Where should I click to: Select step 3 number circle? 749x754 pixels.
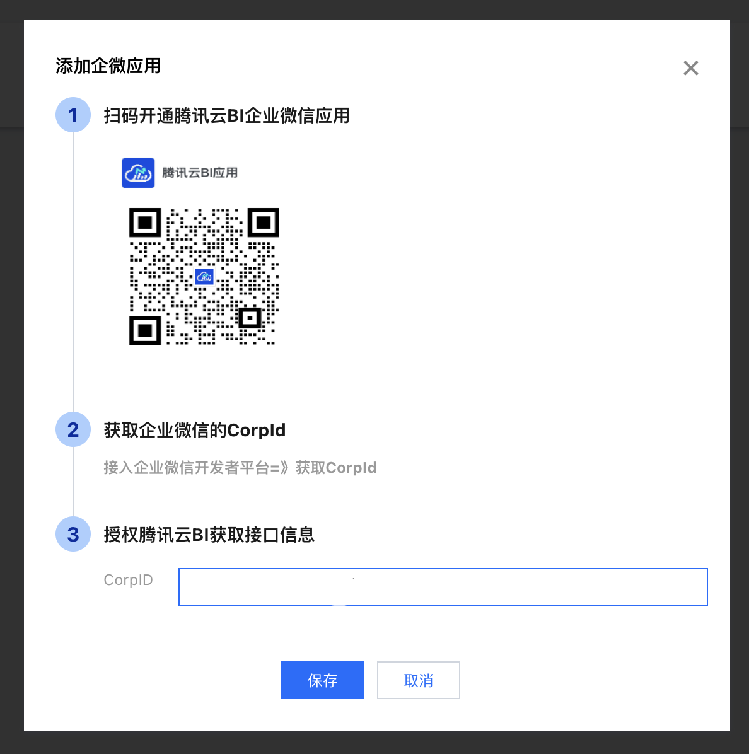73,534
